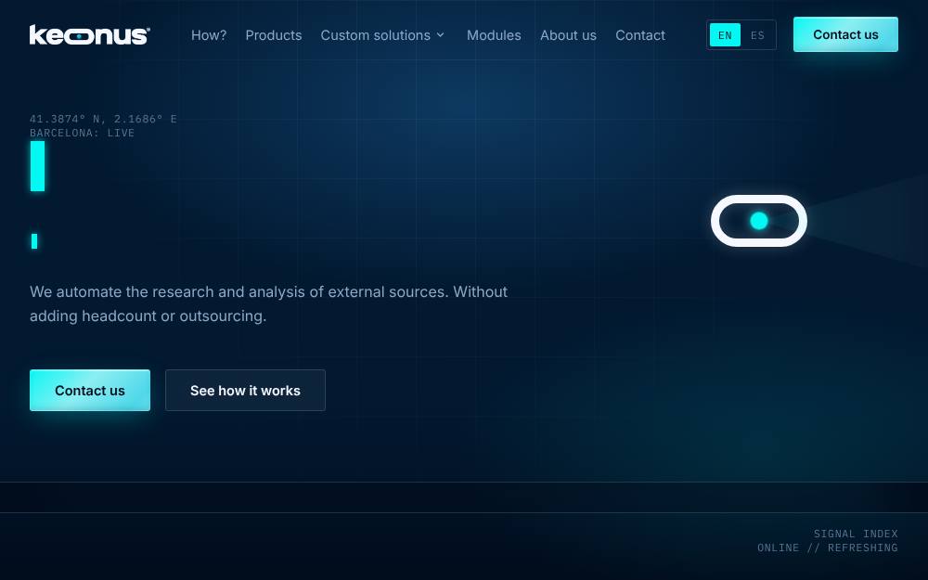Switch language to ES
Image resolution: width=928 pixels, height=580 pixels.
pyautogui.click(x=757, y=35)
